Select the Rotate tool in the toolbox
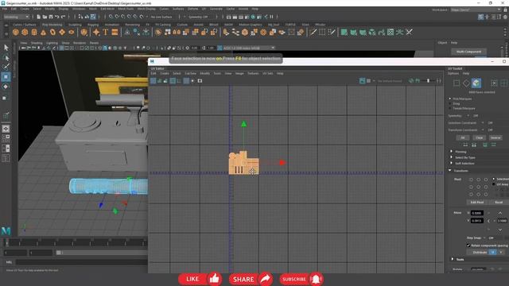 6,87
